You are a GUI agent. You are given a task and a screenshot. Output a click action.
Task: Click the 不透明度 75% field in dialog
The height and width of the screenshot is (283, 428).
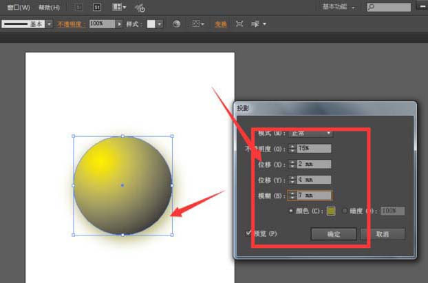point(314,149)
